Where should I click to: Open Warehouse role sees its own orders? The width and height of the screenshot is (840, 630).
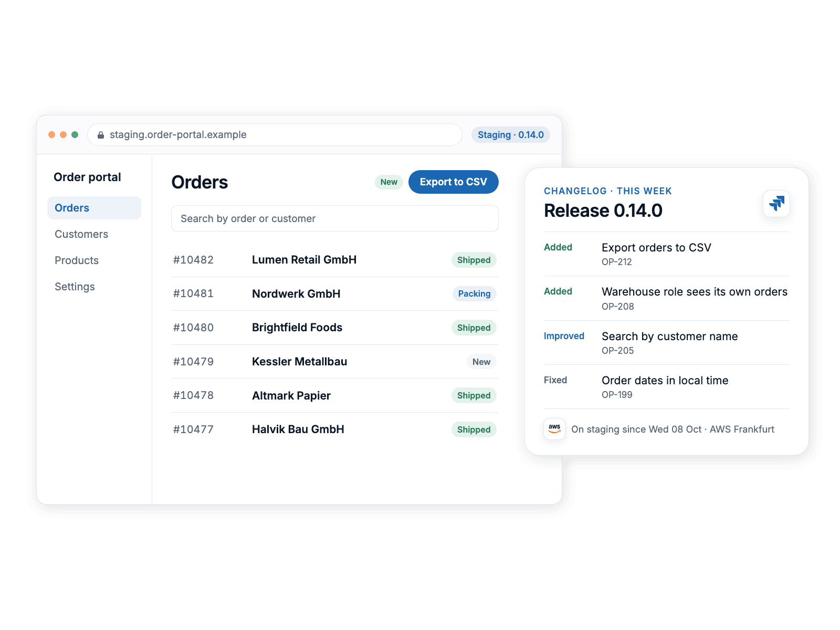click(x=695, y=292)
